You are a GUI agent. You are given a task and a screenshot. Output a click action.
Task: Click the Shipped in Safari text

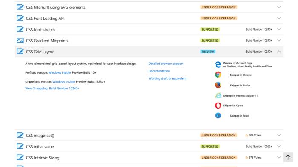coord(239,116)
